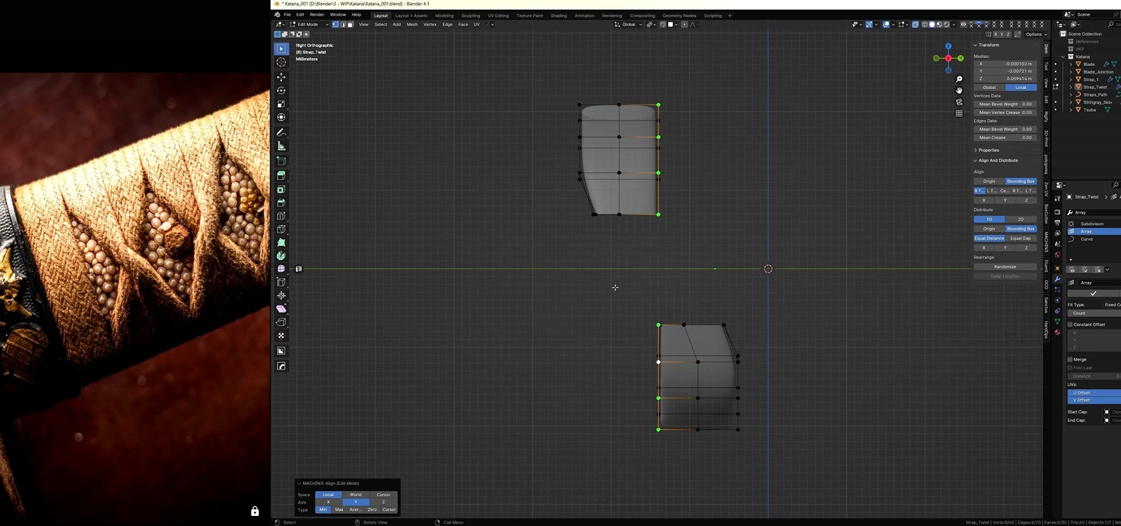1121x526 pixels.
Task: Pick the 3D Cursor tool
Action: [281, 62]
